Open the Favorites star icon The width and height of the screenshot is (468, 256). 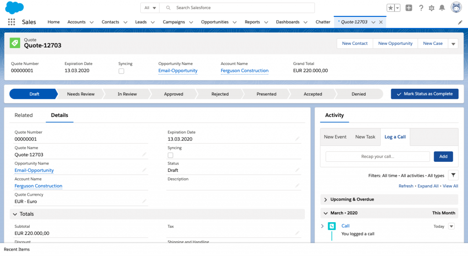[x=390, y=8]
